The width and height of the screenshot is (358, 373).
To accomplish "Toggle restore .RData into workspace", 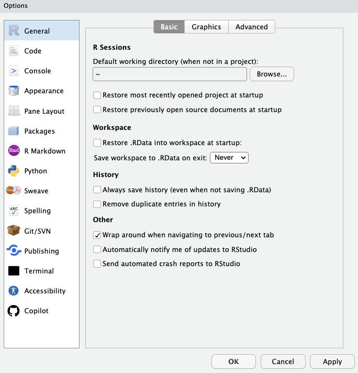I will tap(97, 142).
